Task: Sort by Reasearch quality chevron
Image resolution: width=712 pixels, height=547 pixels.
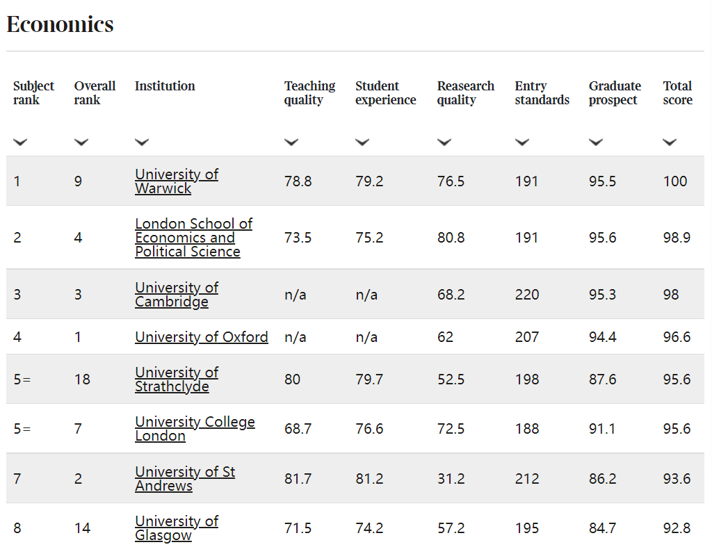Action: pyautogui.click(x=444, y=142)
